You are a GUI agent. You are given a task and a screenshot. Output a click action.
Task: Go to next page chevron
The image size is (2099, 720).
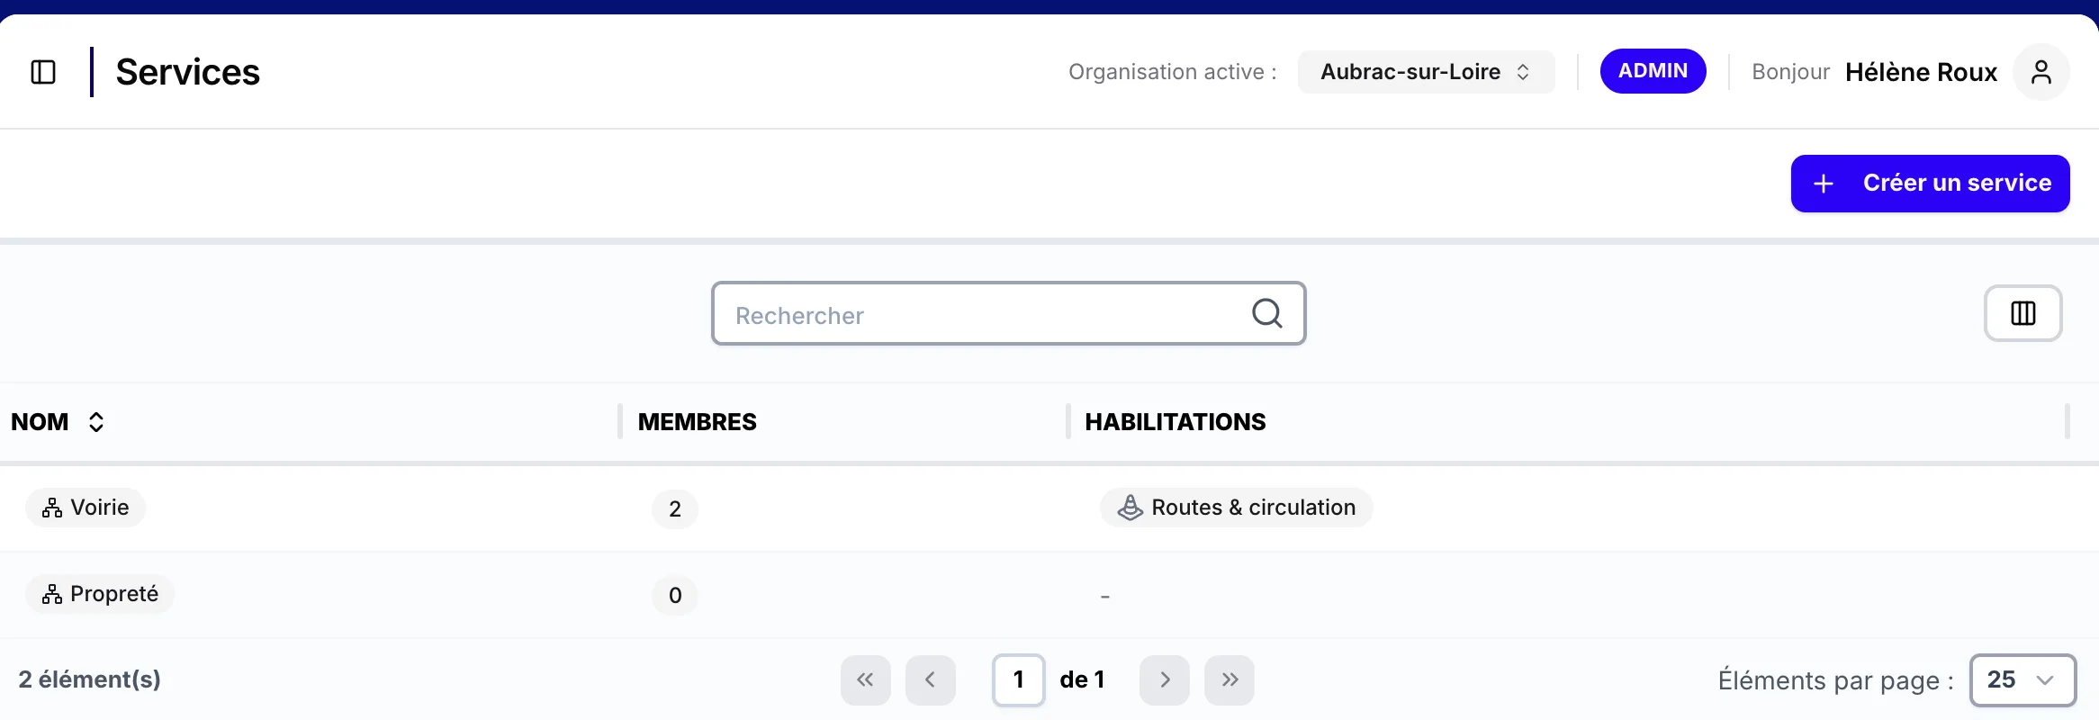1165,680
